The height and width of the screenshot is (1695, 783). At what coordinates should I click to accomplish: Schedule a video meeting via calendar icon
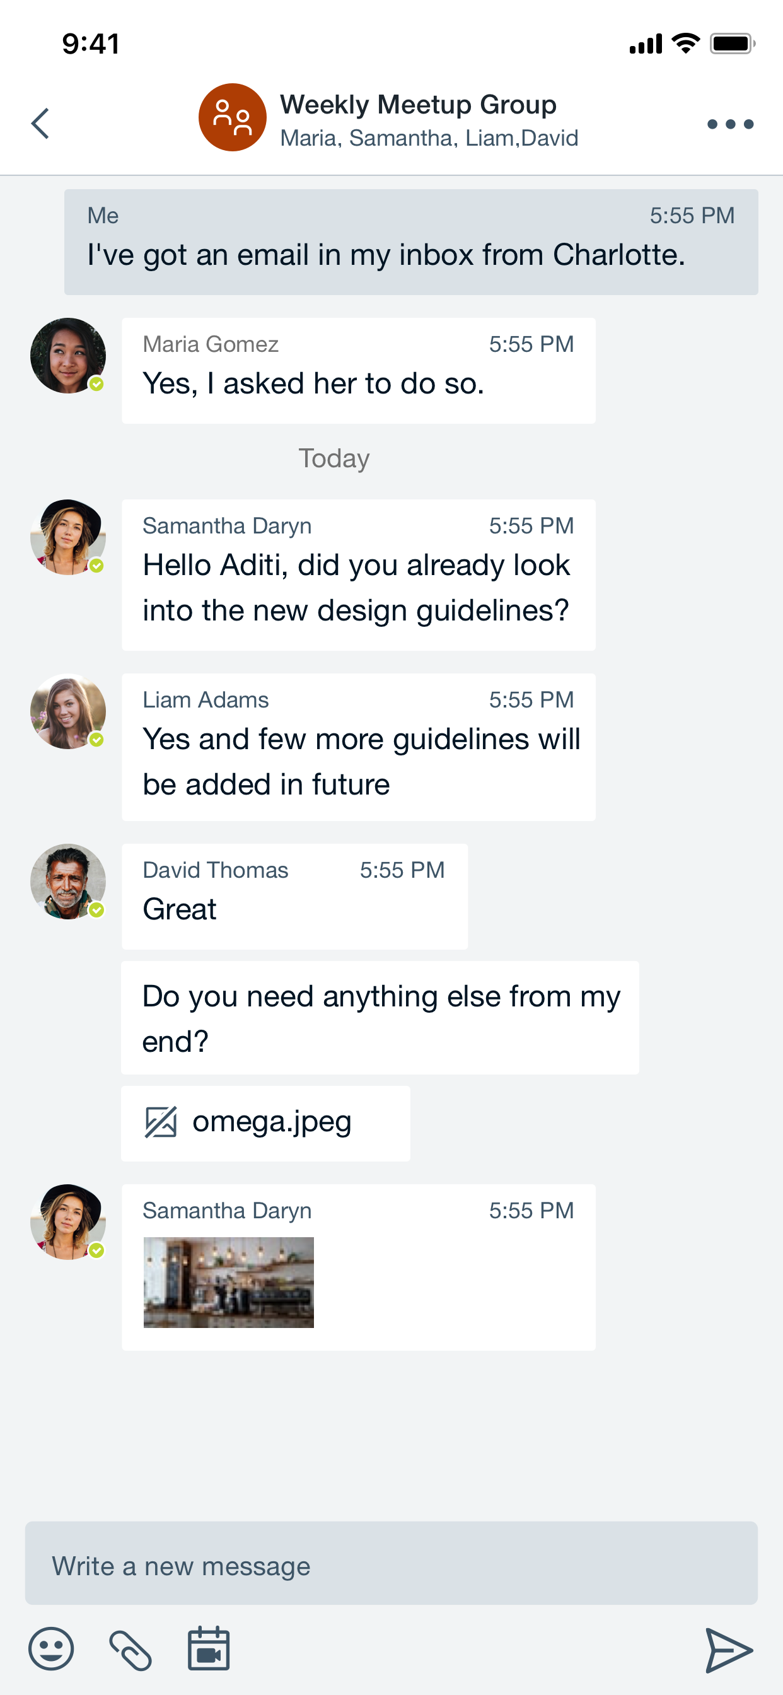(209, 1649)
